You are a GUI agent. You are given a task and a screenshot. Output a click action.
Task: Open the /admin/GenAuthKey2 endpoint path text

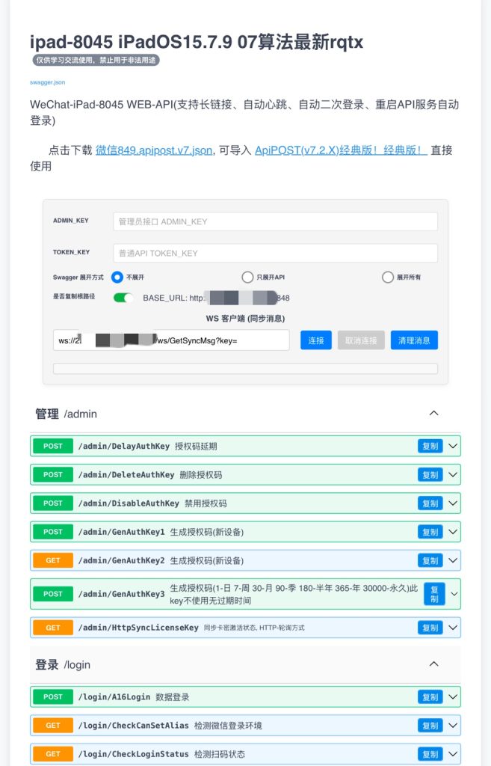pyautogui.click(x=122, y=561)
